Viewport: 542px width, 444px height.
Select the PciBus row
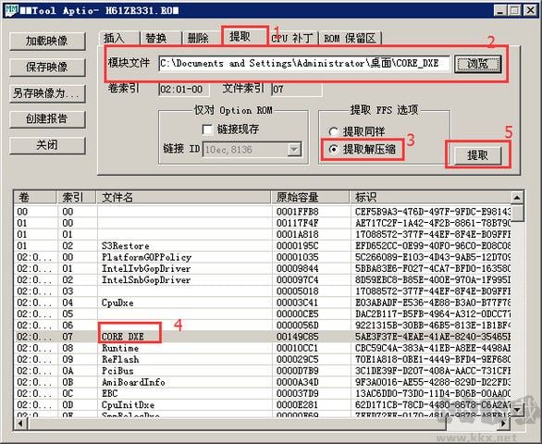(x=263, y=371)
